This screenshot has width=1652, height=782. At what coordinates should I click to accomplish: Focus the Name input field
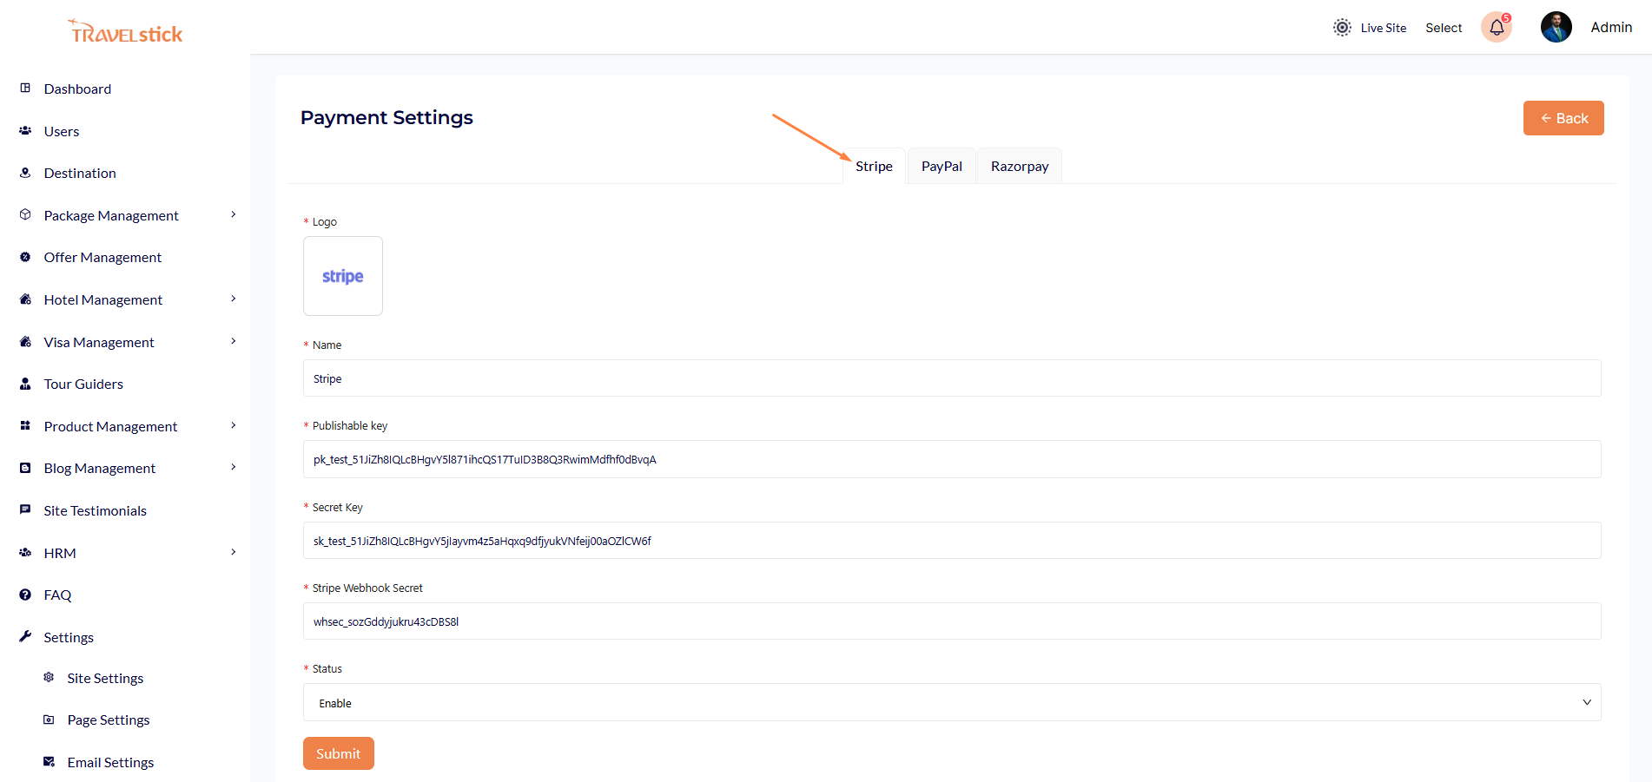tap(952, 378)
